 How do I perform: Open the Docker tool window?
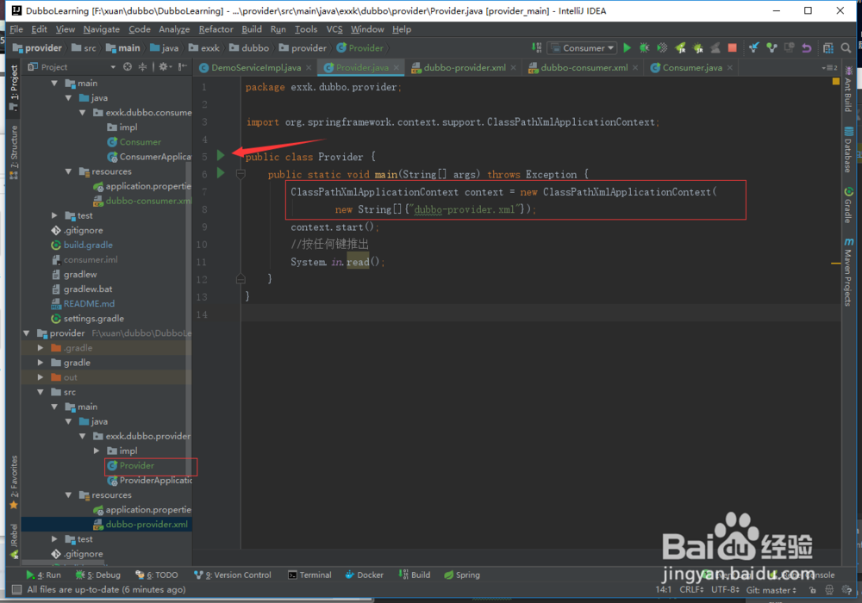pyautogui.click(x=364, y=575)
